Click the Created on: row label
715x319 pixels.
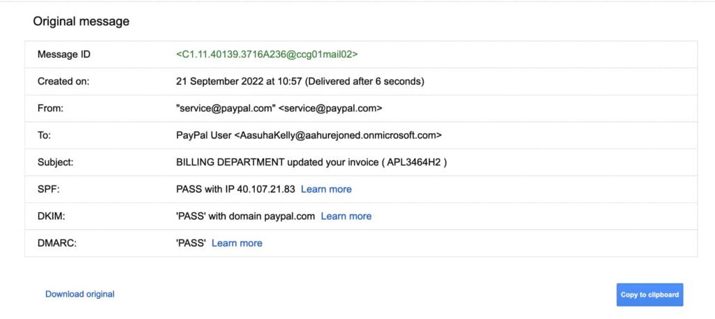pyautogui.click(x=64, y=81)
